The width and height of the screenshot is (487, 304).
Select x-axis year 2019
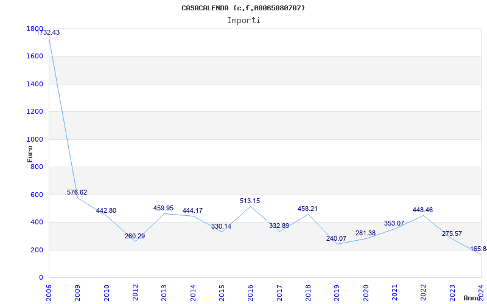[337, 293]
